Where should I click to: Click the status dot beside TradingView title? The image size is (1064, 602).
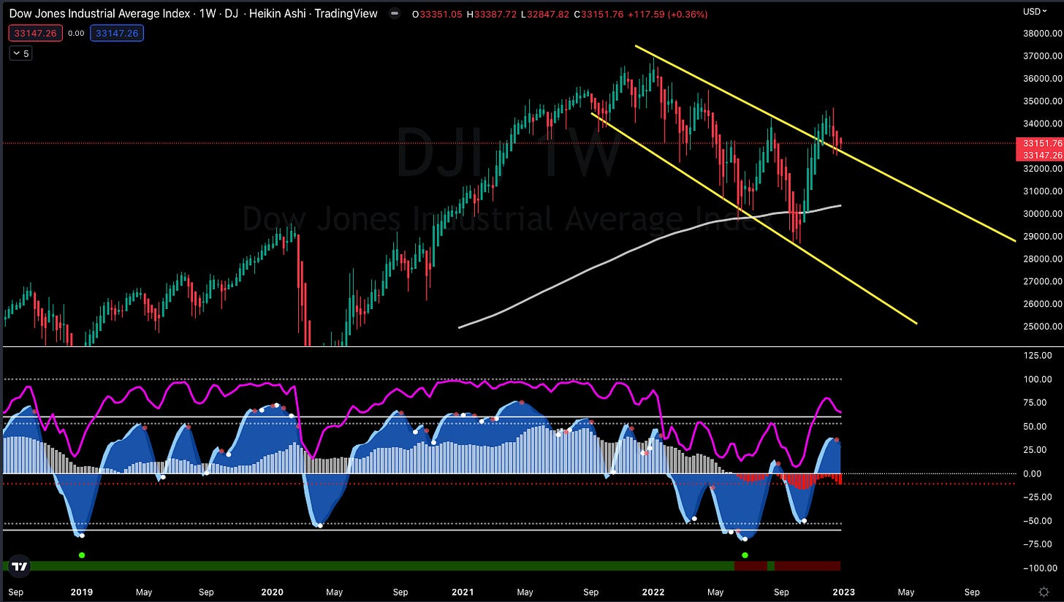point(395,14)
